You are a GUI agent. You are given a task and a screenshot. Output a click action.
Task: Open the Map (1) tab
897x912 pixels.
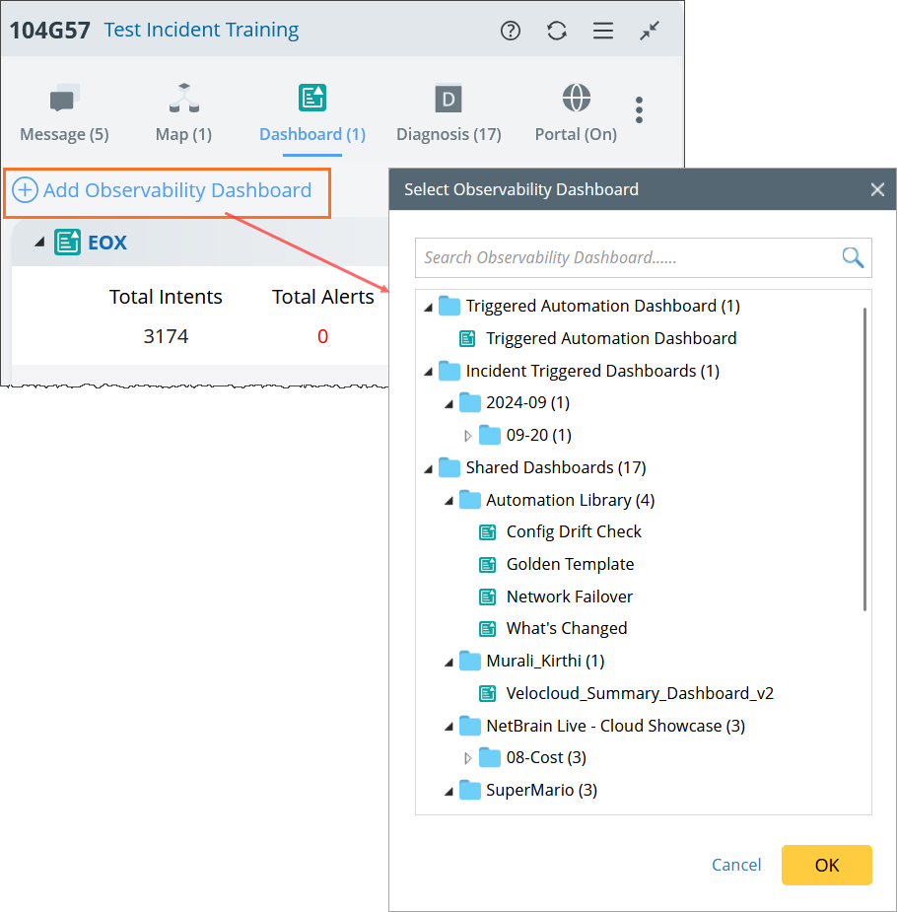(x=183, y=113)
